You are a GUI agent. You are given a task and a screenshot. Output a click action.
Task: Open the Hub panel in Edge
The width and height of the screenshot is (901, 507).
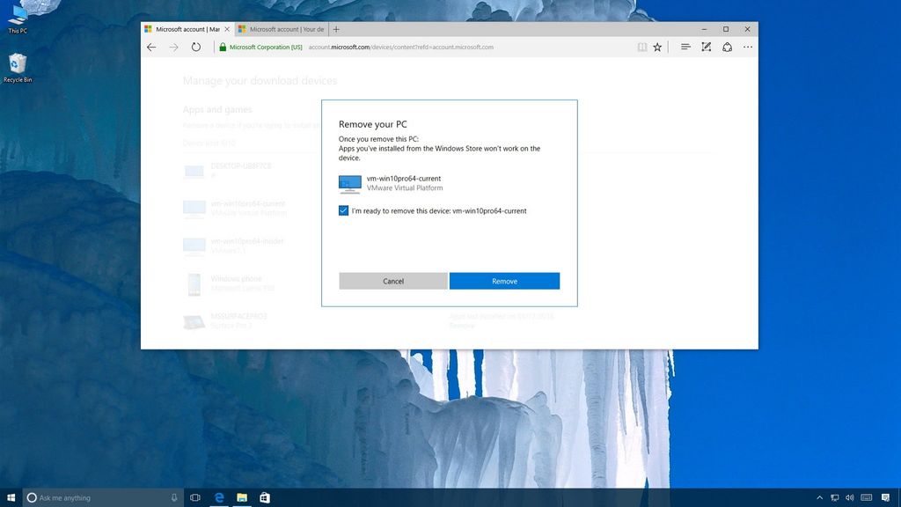click(685, 47)
